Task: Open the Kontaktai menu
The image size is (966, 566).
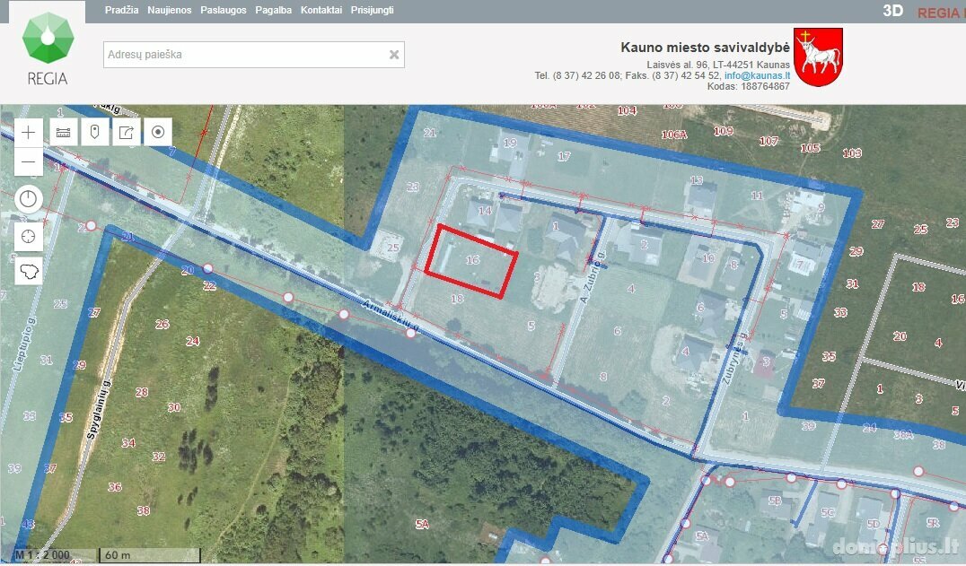Action: click(x=321, y=11)
